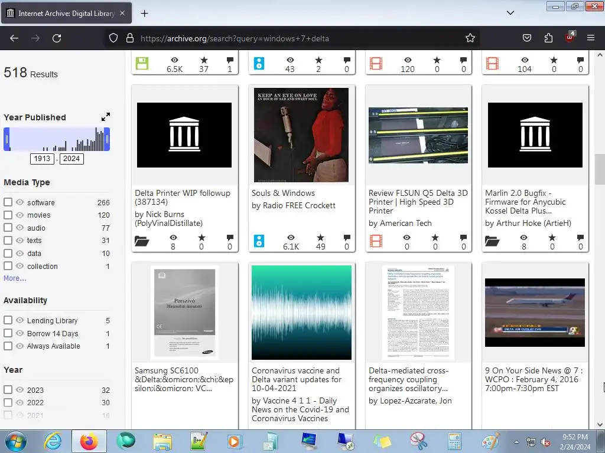
Task: Check the software media type filter
Action: coord(8,202)
